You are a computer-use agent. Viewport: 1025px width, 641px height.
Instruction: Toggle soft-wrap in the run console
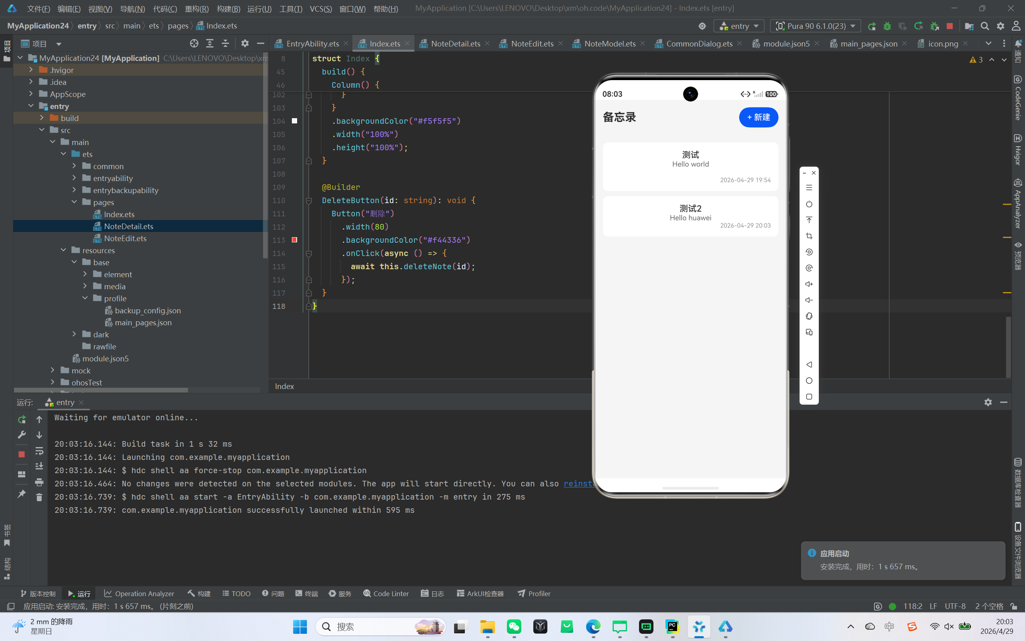coord(39,451)
